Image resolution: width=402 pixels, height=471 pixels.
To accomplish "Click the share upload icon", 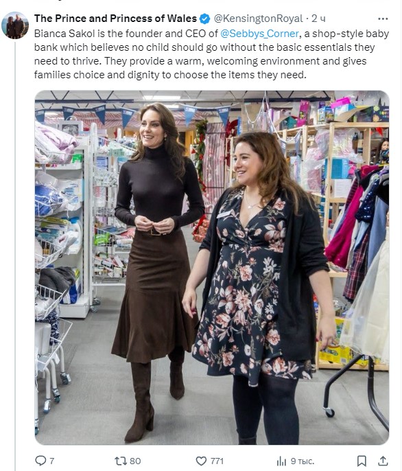I will [x=383, y=461].
